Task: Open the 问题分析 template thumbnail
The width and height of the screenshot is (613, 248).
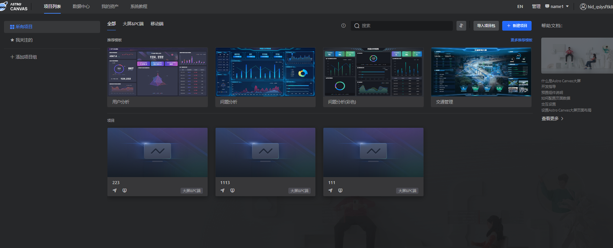Action: [265, 72]
